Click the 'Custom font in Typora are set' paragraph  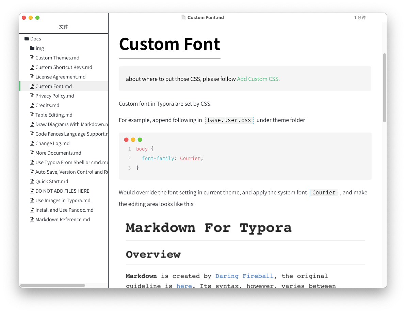click(x=165, y=104)
